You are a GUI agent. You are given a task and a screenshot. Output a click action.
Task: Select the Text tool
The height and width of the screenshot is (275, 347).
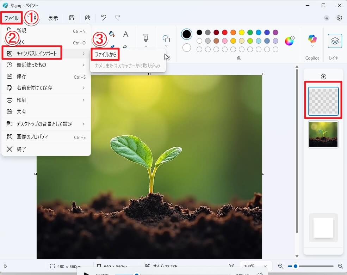[126, 34]
